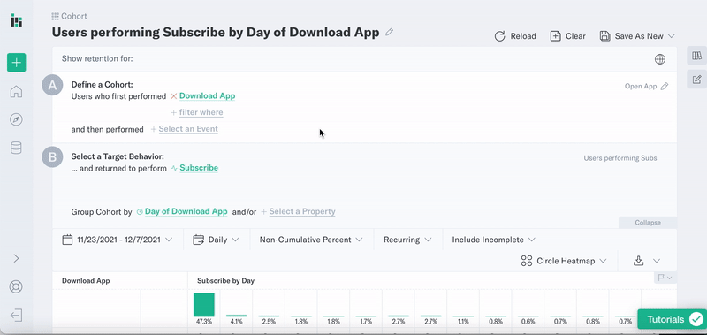The height and width of the screenshot is (335, 707).
Task: Click the step A cohort badge
Action: [52, 85]
